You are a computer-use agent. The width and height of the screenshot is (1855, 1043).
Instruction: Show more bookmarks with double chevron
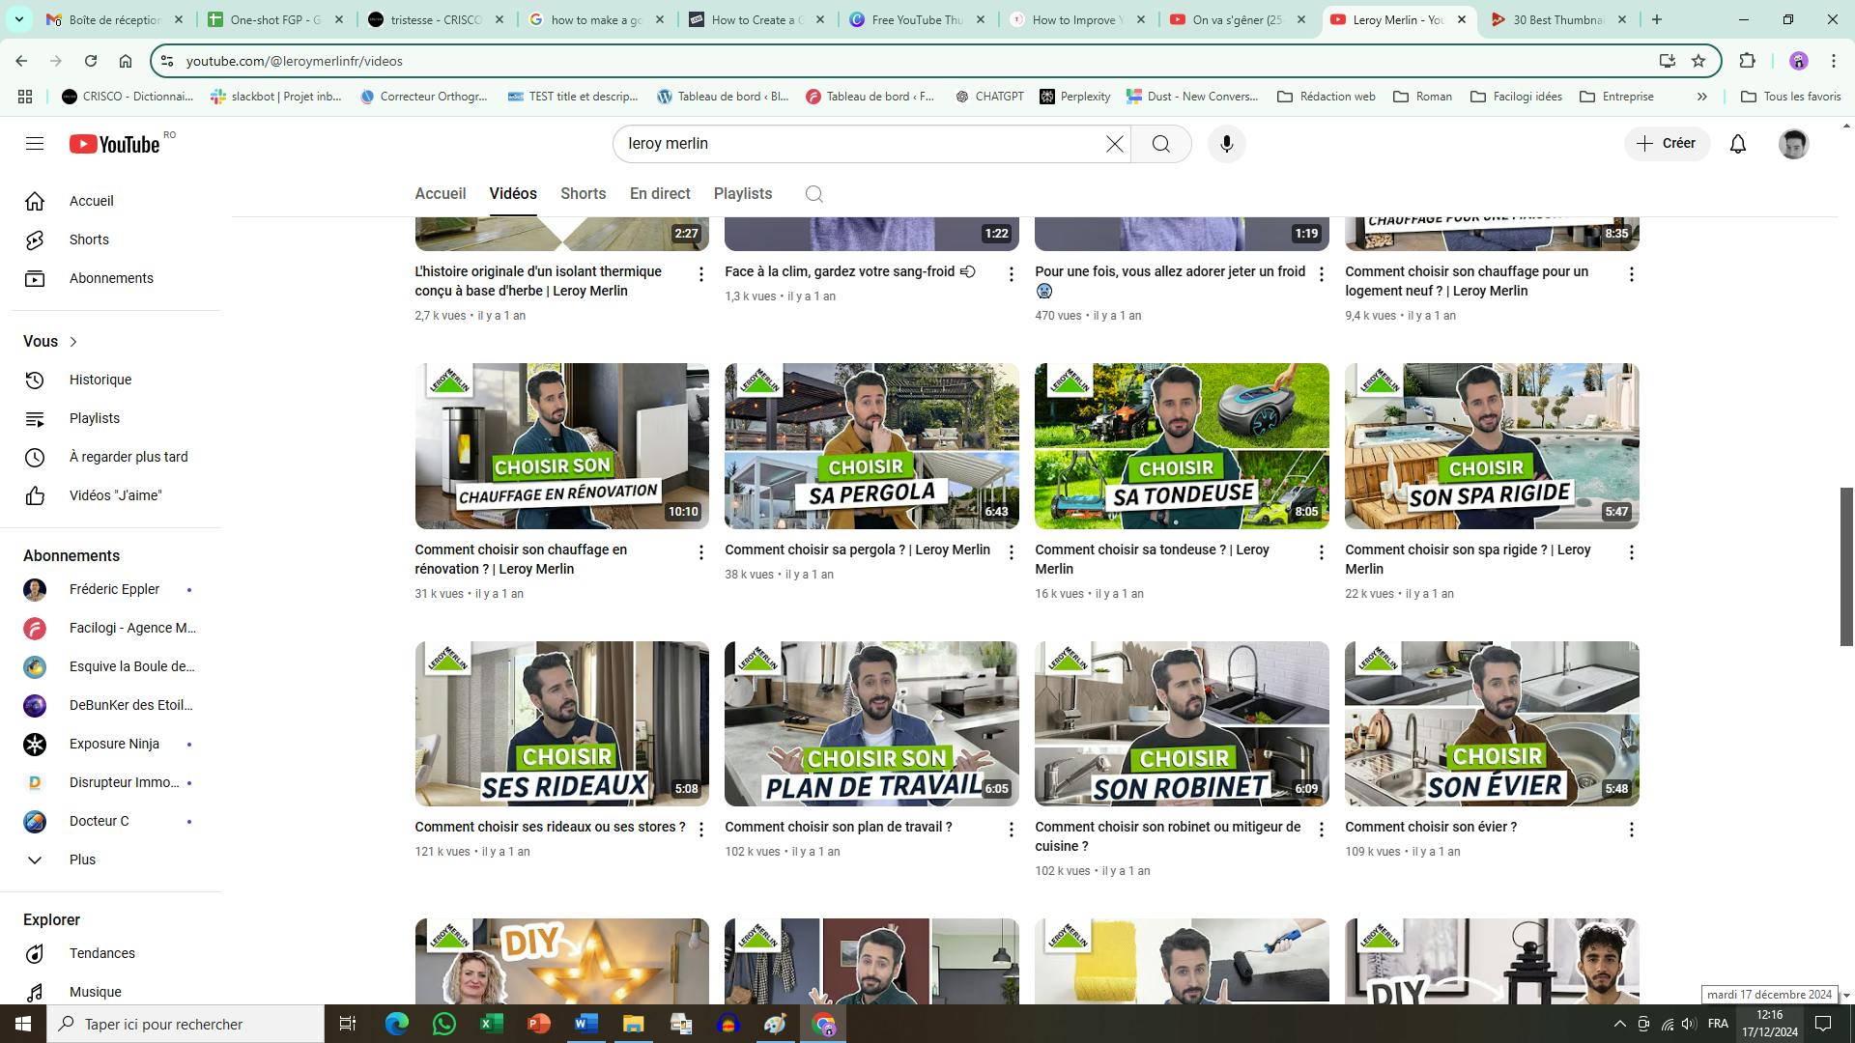pyautogui.click(x=1701, y=97)
